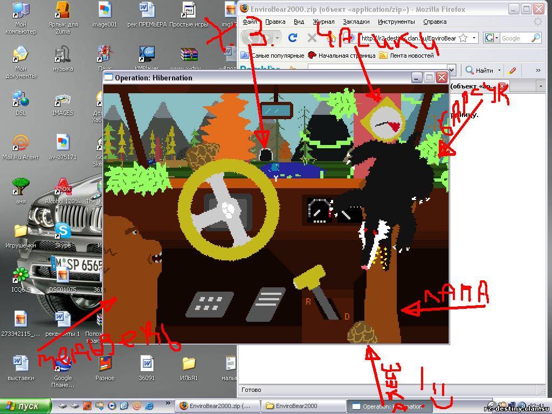Open выставки Word document
This screenshot has height=414, width=552.
[20, 368]
